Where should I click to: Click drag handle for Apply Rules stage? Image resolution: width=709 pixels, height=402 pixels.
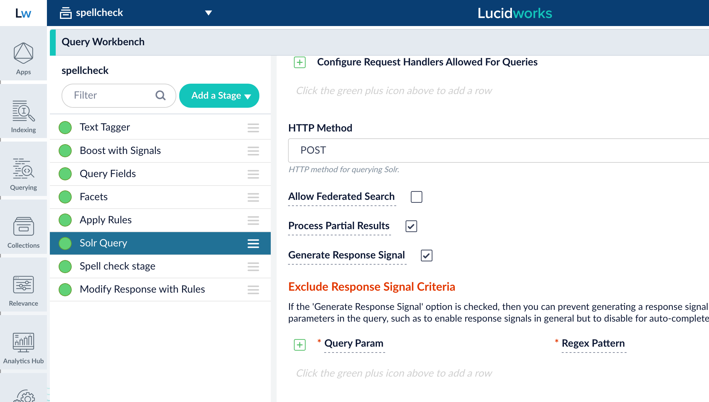253,220
